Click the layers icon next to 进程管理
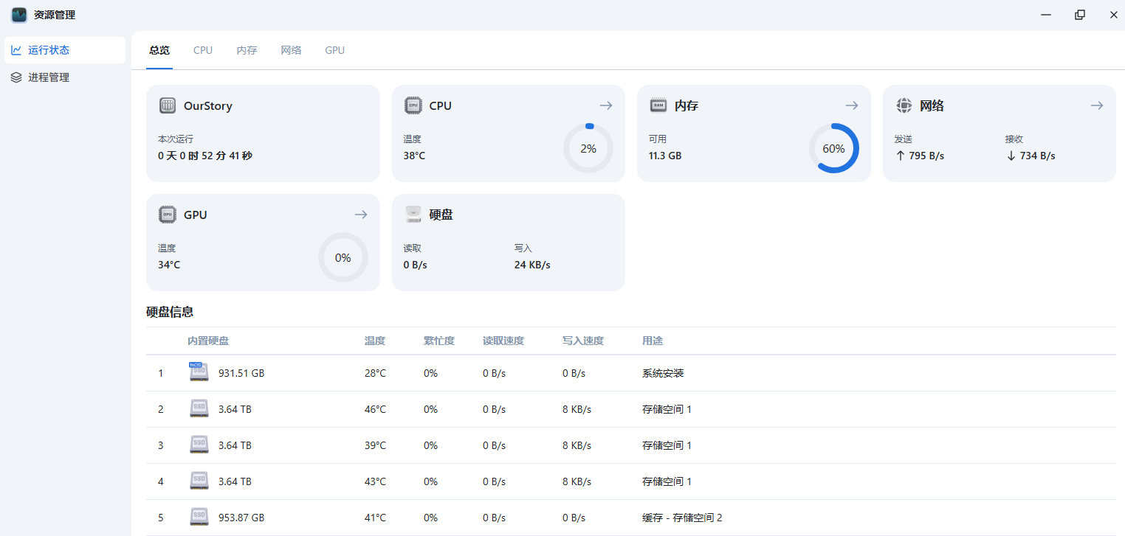 16,77
